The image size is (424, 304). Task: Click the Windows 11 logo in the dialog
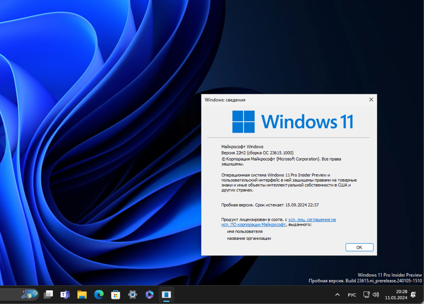245,122
